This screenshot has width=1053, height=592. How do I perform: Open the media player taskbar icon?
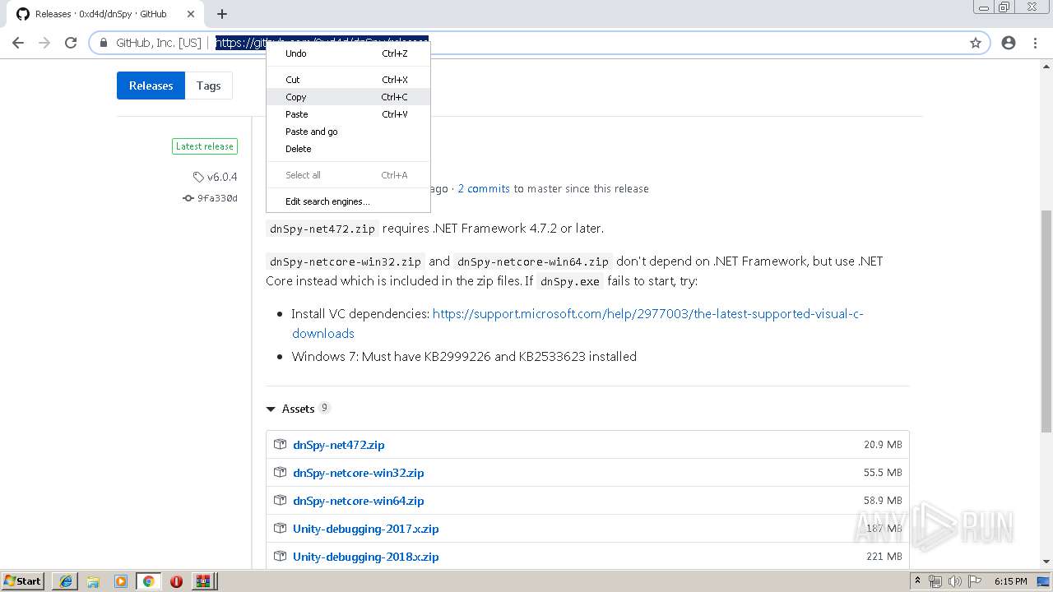[121, 581]
